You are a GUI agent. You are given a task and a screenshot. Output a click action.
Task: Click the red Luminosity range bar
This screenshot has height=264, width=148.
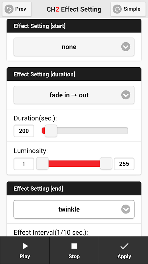74,163
